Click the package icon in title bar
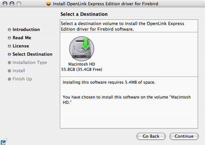Screen dimensions: 205x145 point(49,4)
